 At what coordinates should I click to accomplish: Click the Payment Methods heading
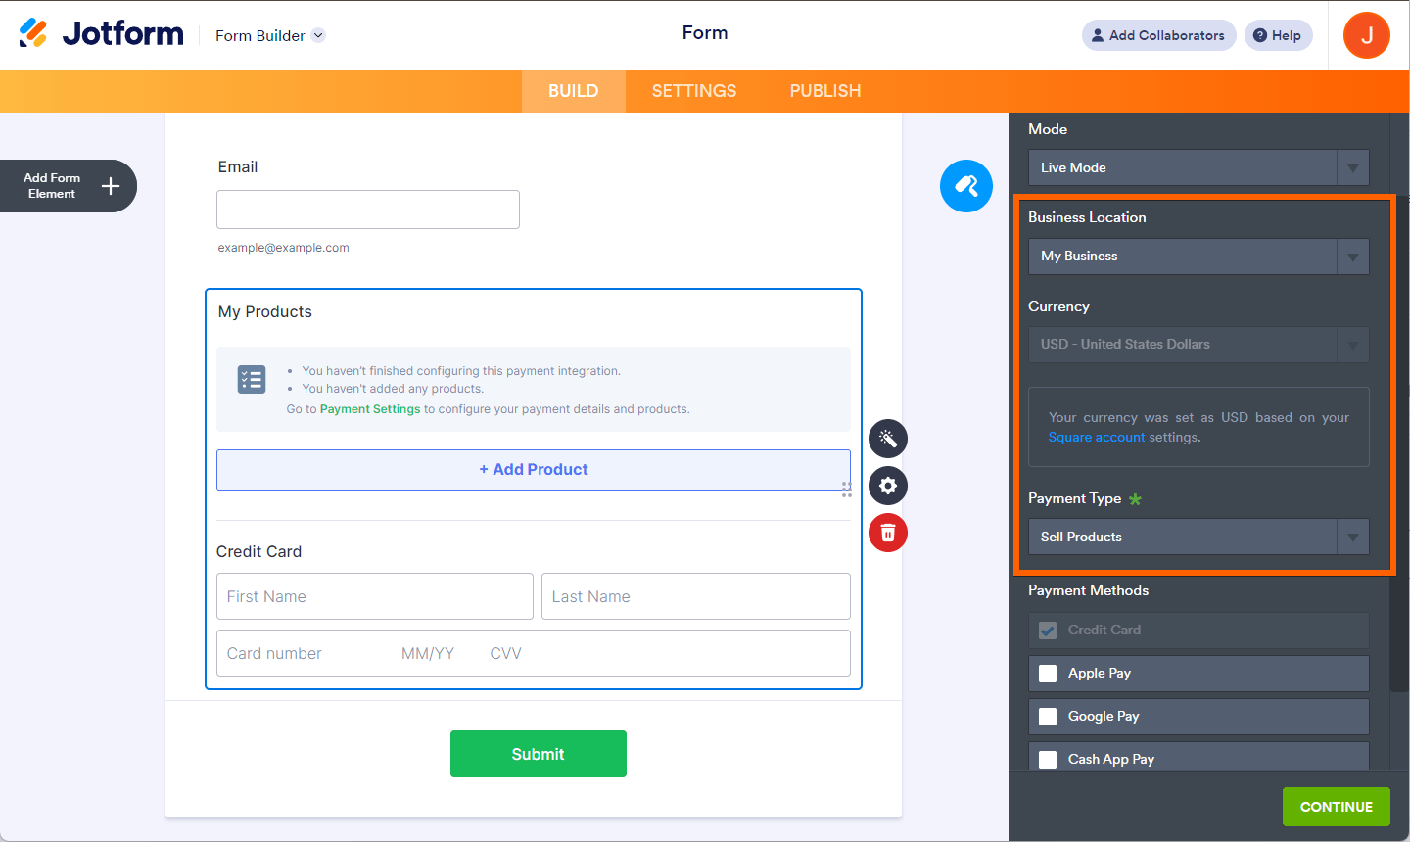pos(1089,590)
